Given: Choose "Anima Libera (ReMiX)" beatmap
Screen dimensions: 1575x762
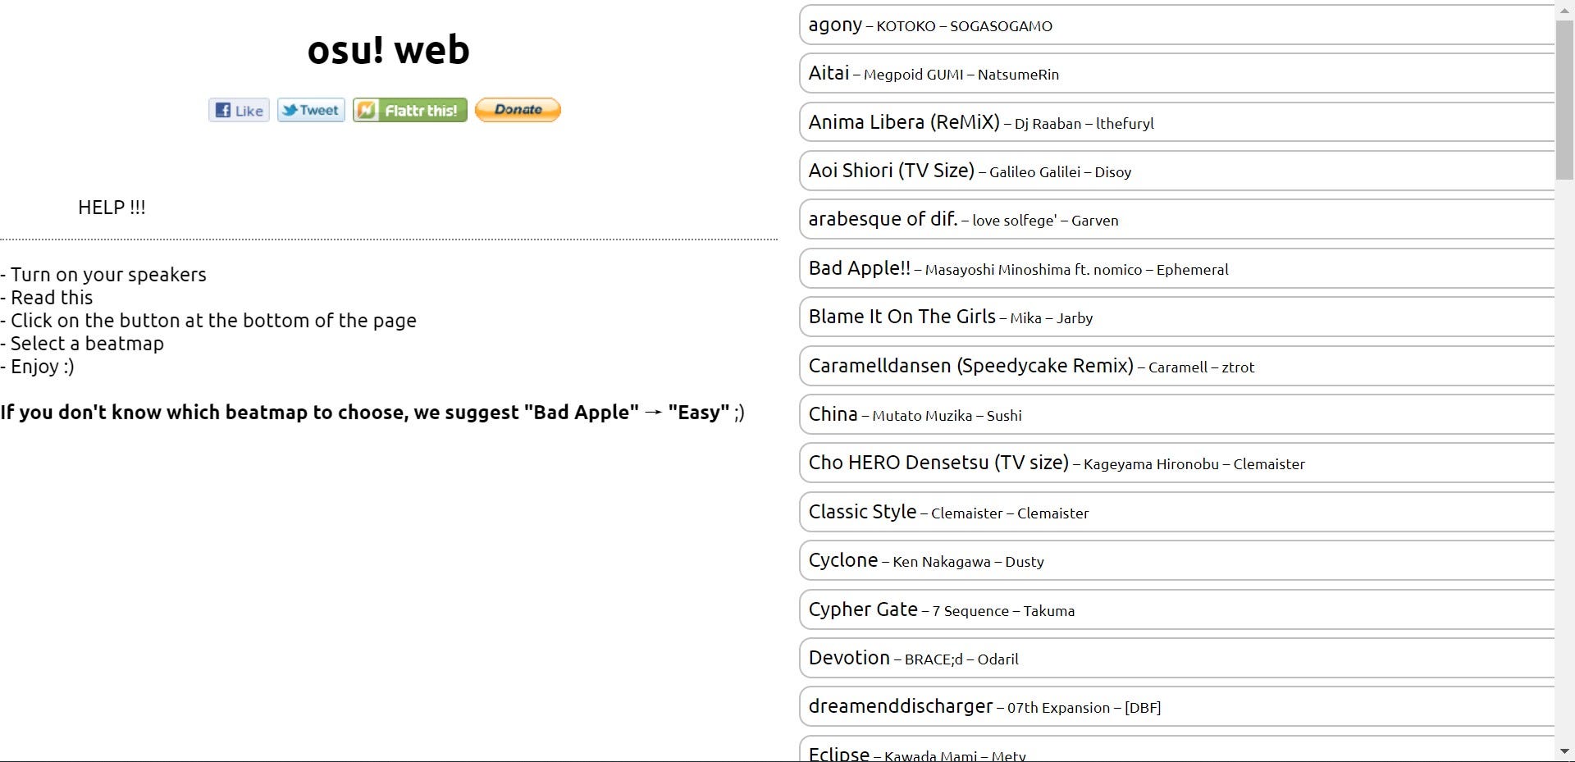Looking at the screenshot, I should tap(1177, 122).
